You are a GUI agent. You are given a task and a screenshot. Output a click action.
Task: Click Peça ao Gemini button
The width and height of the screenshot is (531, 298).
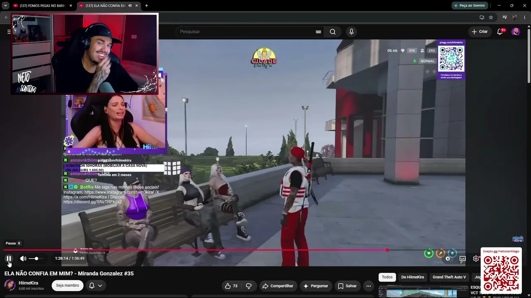tap(469, 6)
